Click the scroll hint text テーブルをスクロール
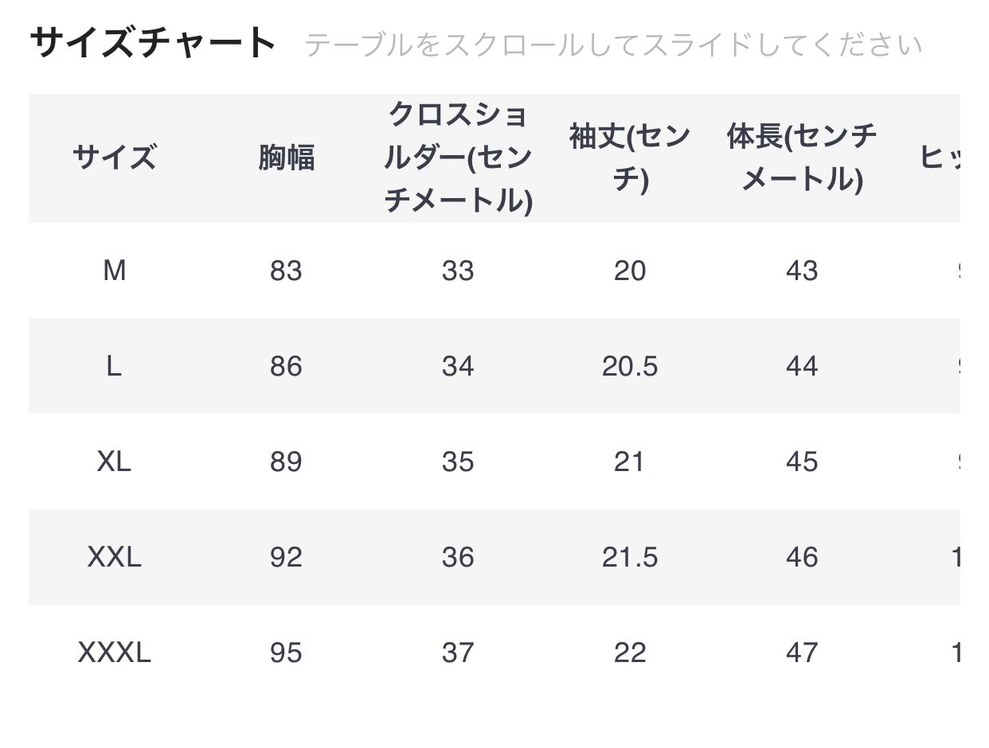This screenshot has height=748, width=989. click(612, 45)
